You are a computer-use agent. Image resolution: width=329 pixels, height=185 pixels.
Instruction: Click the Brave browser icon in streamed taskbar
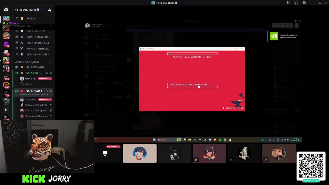pos(215,140)
